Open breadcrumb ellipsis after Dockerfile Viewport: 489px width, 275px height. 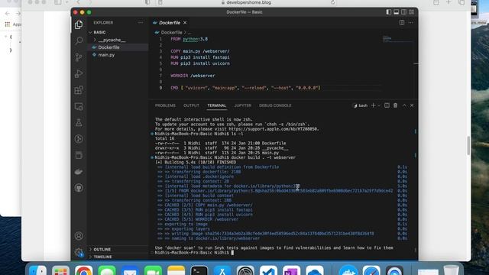189,32
